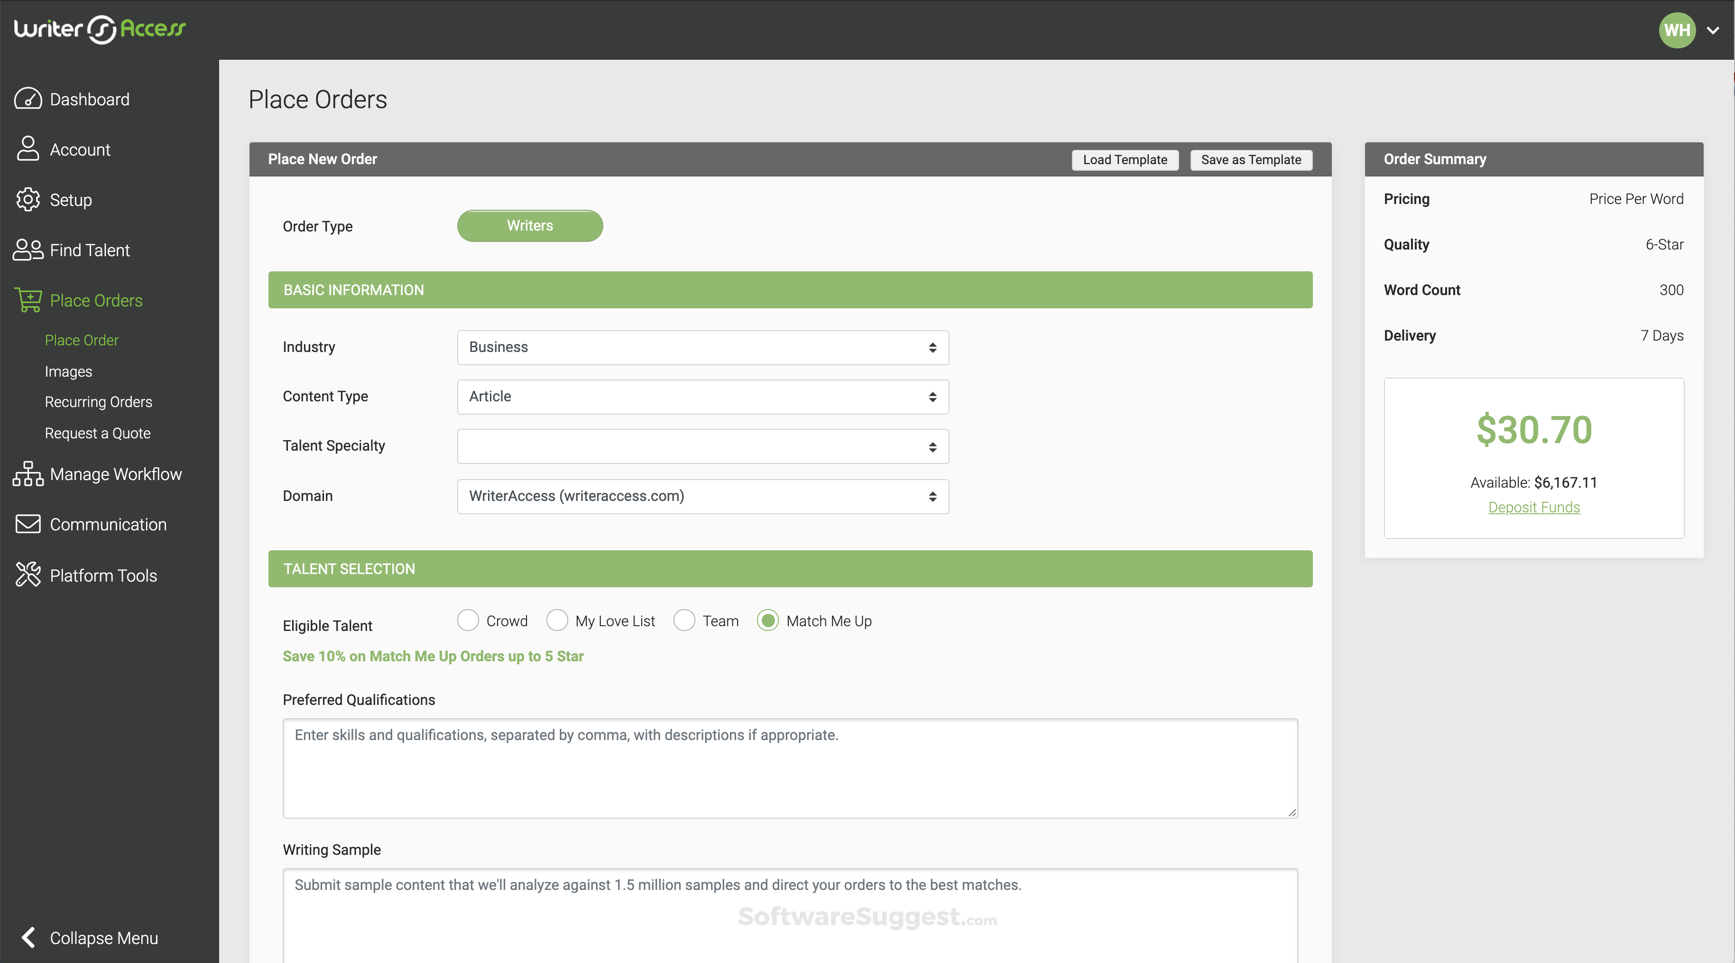Select the My Love List option
The width and height of the screenshot is (1735, 963).
tap(558, 620)
